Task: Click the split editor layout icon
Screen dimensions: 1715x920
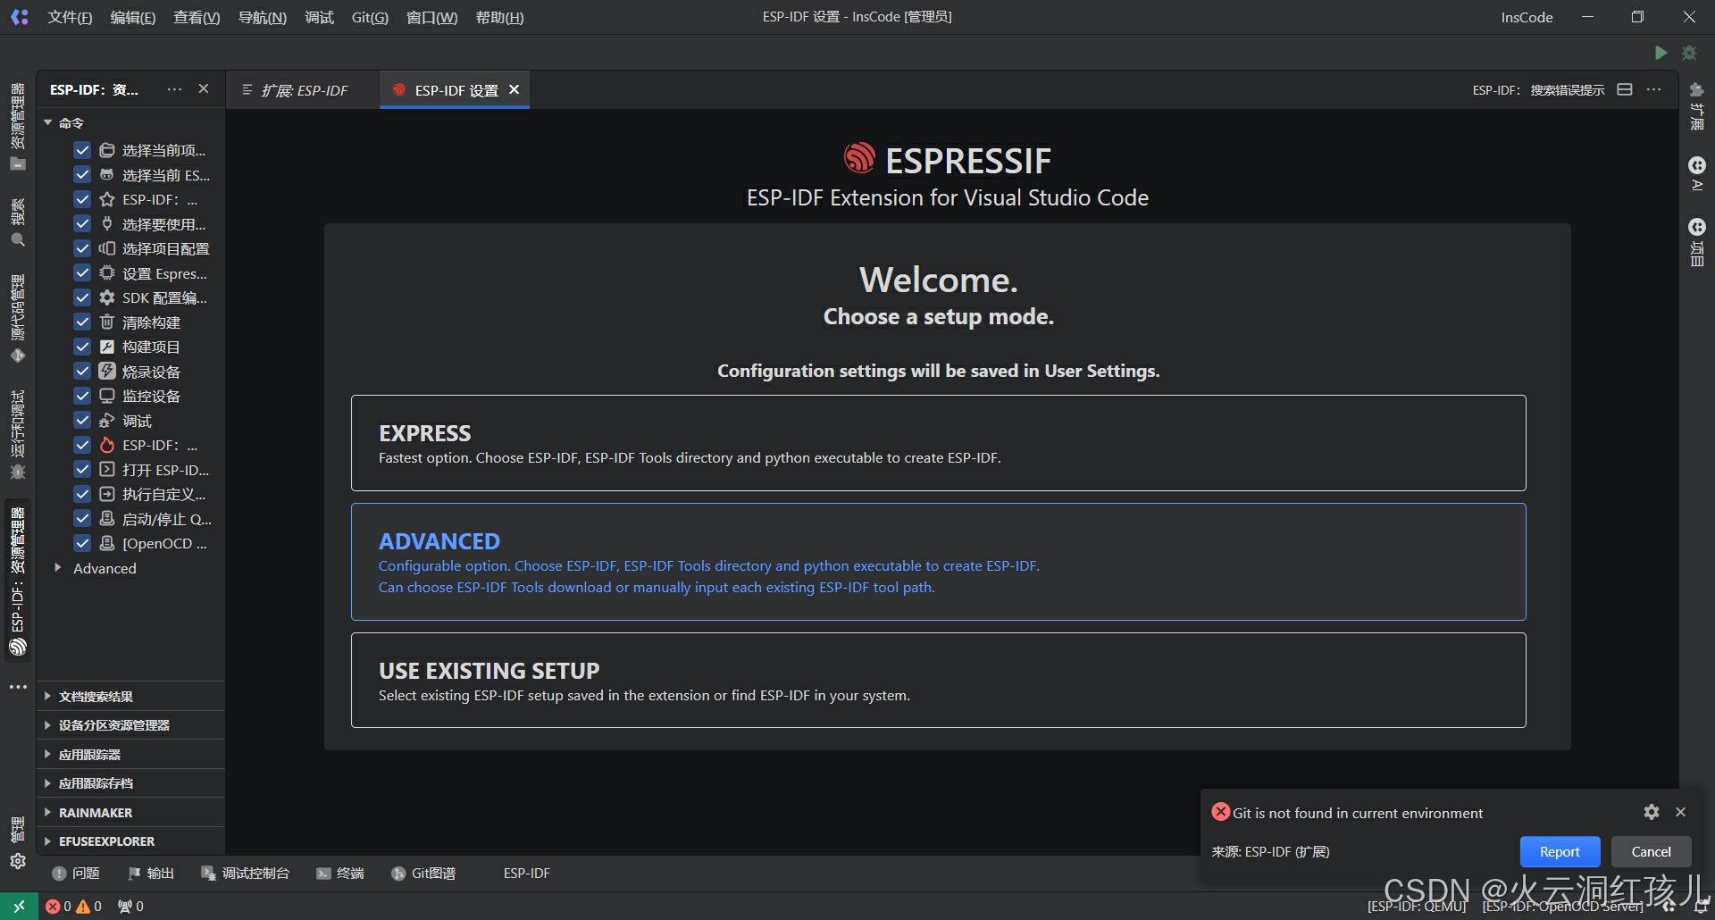Action: pos(1625,89)
